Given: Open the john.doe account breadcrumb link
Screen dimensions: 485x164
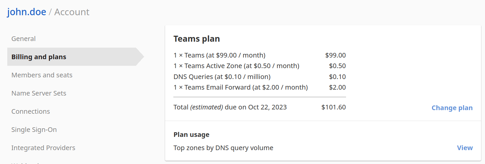Looking at the screenshot, I should tap(26, 12).
